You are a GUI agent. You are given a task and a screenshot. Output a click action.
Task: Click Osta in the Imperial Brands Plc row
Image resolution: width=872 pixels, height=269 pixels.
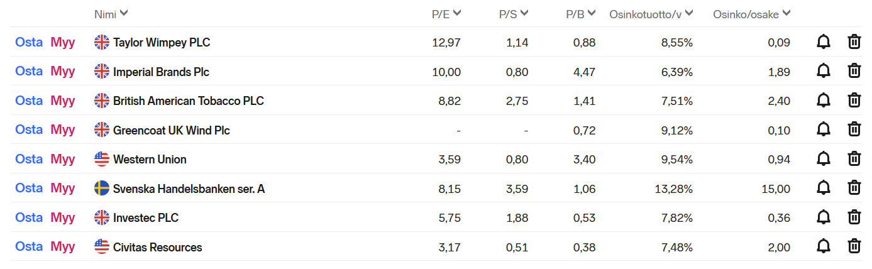29,71
